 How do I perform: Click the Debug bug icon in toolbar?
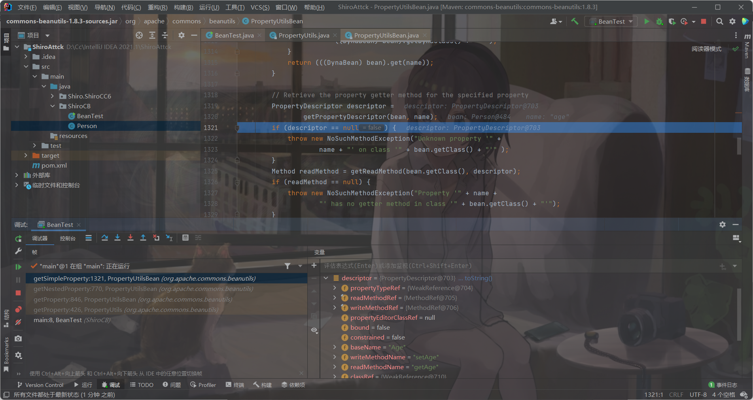coord(659,21)
